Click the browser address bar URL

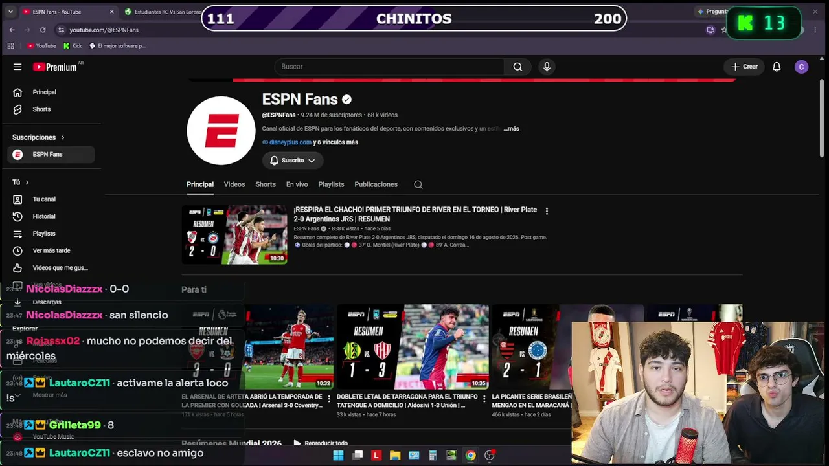point(104,30)
